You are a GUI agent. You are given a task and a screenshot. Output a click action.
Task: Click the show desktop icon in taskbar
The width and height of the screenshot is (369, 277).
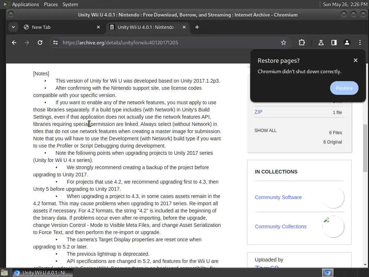4,273
